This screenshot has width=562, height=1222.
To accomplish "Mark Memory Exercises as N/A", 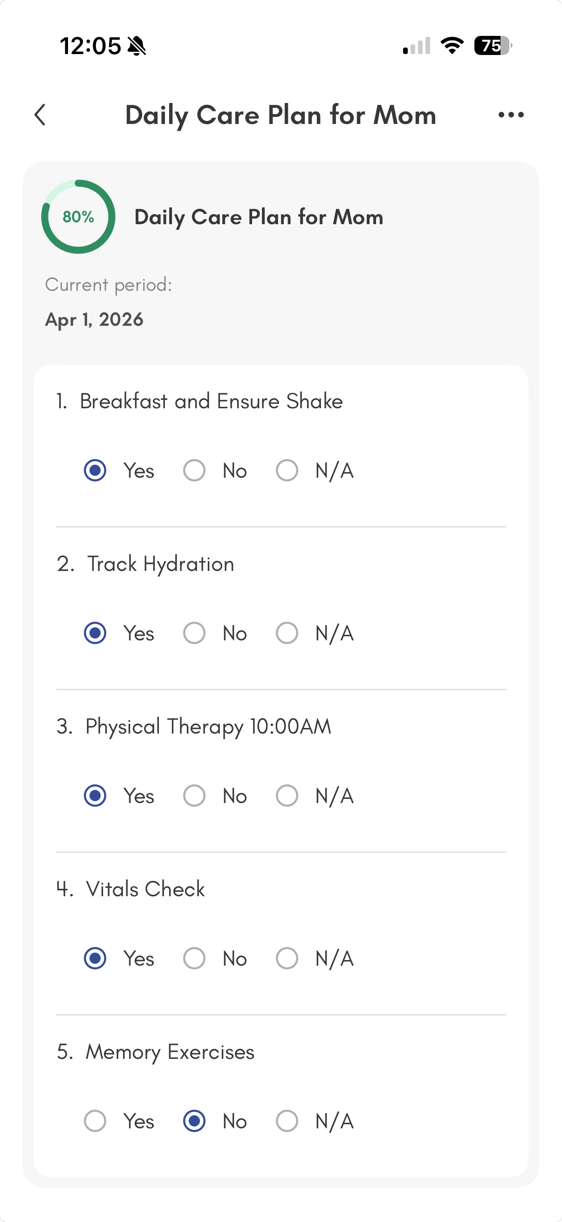I will click(x=287, y=1121).
